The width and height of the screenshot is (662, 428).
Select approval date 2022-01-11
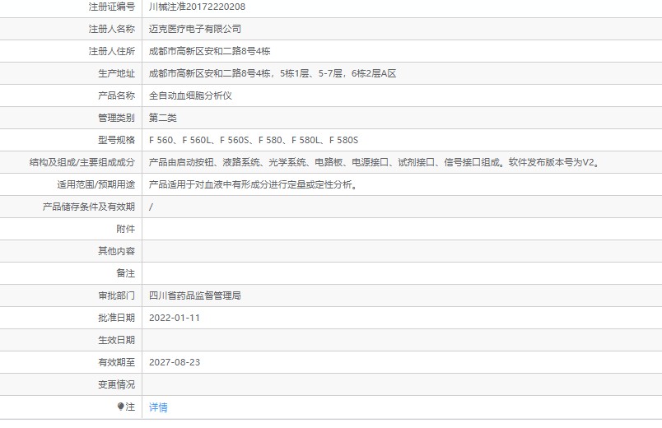point(175,318)
